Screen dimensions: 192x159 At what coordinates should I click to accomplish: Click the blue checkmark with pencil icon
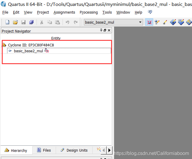[x=181, y=22]
